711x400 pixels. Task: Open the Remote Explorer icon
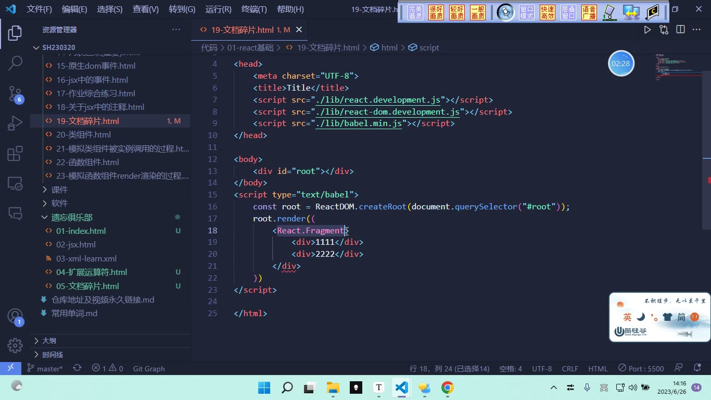[15, 183]
